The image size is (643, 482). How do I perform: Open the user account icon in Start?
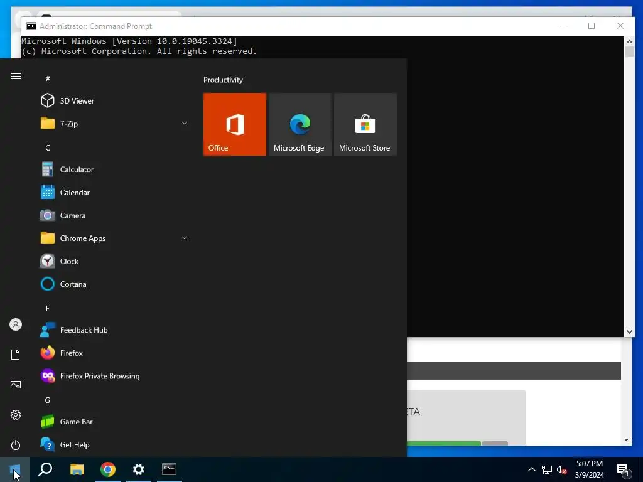click(16, 324)
